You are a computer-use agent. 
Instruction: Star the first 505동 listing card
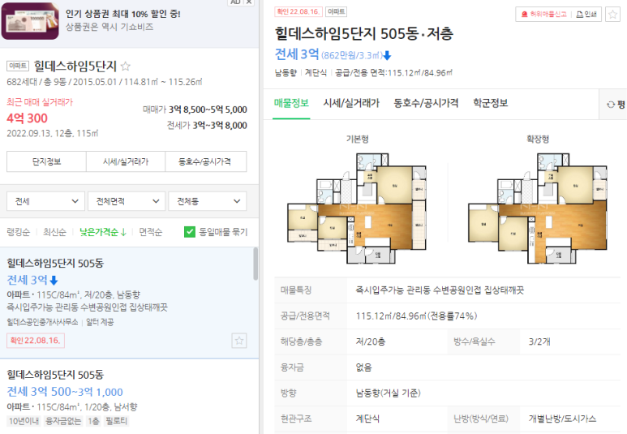tap(239, 341)
